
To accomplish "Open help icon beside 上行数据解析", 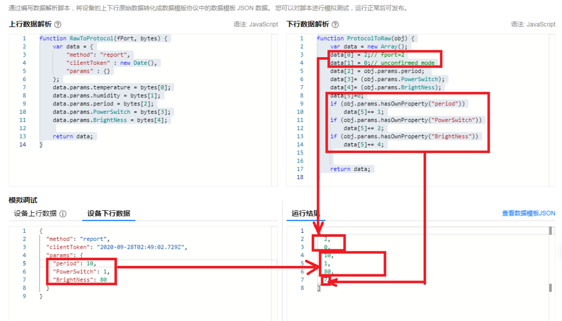I will pos(58,24).
